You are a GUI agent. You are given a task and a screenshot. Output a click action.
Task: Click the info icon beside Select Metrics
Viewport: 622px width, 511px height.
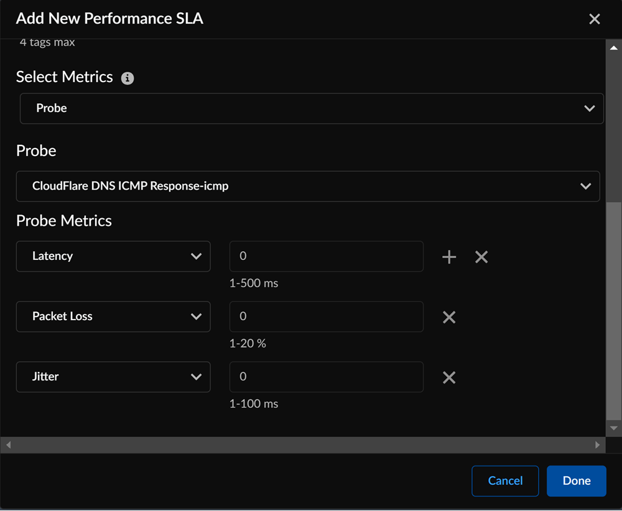coord(128,78)
